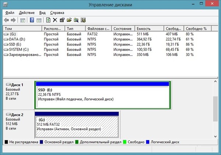Viewport: 221px width, 155px height.
Task: Select volume name "Зарезервировано..."
Action: pyautogui.click(x=25, y=54)
